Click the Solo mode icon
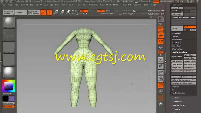Screen dimensions: 201x113 click(x=161, y=104)
